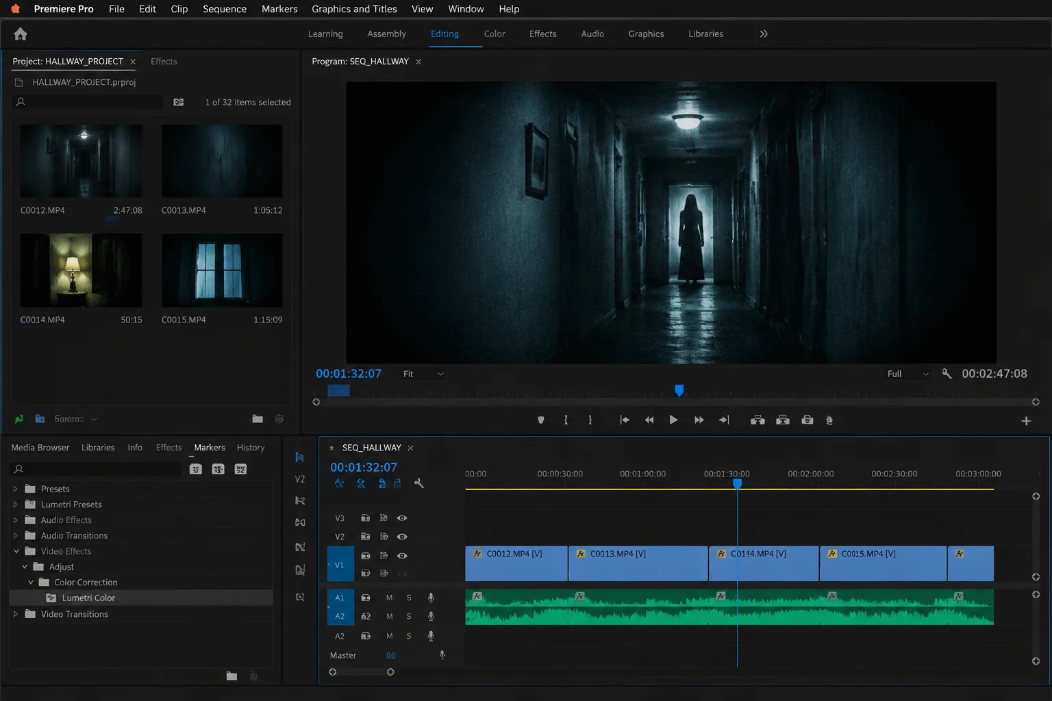Viewport: 1052px width, 701px height.
Task: Select the Lumetri Color effect
Action: tap(141, 598)
